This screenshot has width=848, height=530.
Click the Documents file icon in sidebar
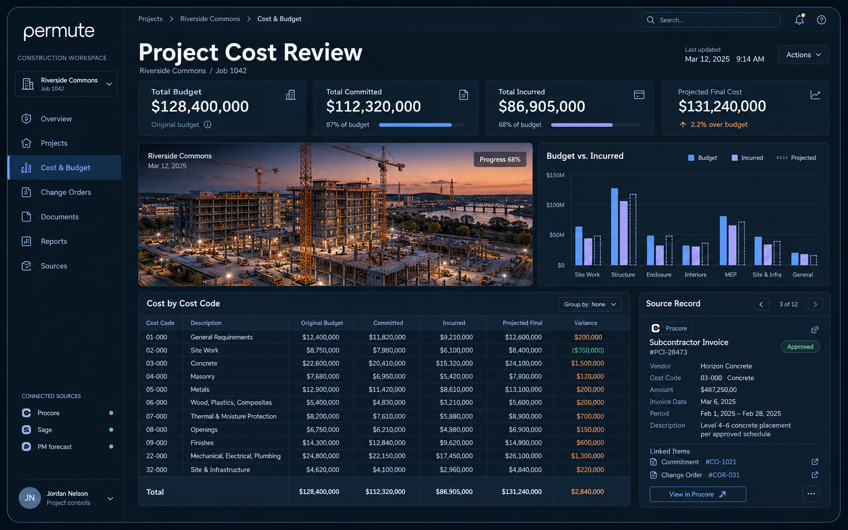[x=26, y=217]
